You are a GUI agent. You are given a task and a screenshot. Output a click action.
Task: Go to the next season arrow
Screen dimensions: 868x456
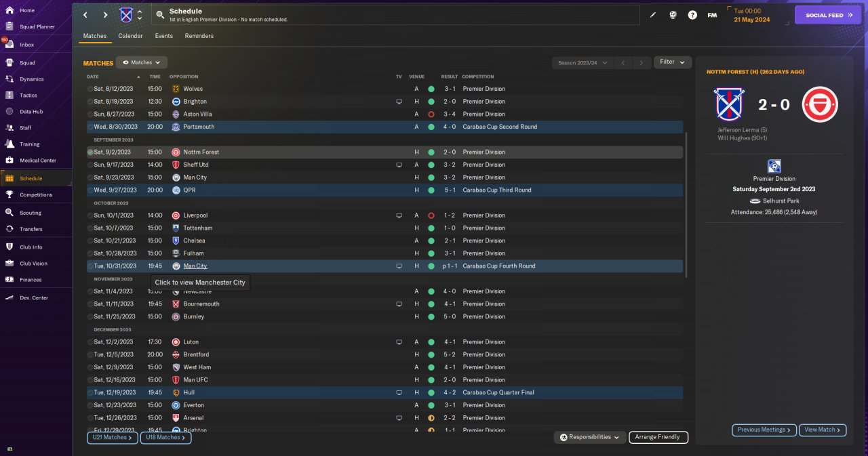642,62
